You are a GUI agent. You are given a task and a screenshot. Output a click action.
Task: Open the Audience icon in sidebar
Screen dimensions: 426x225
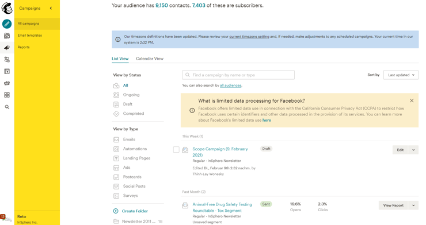point(7,36)
